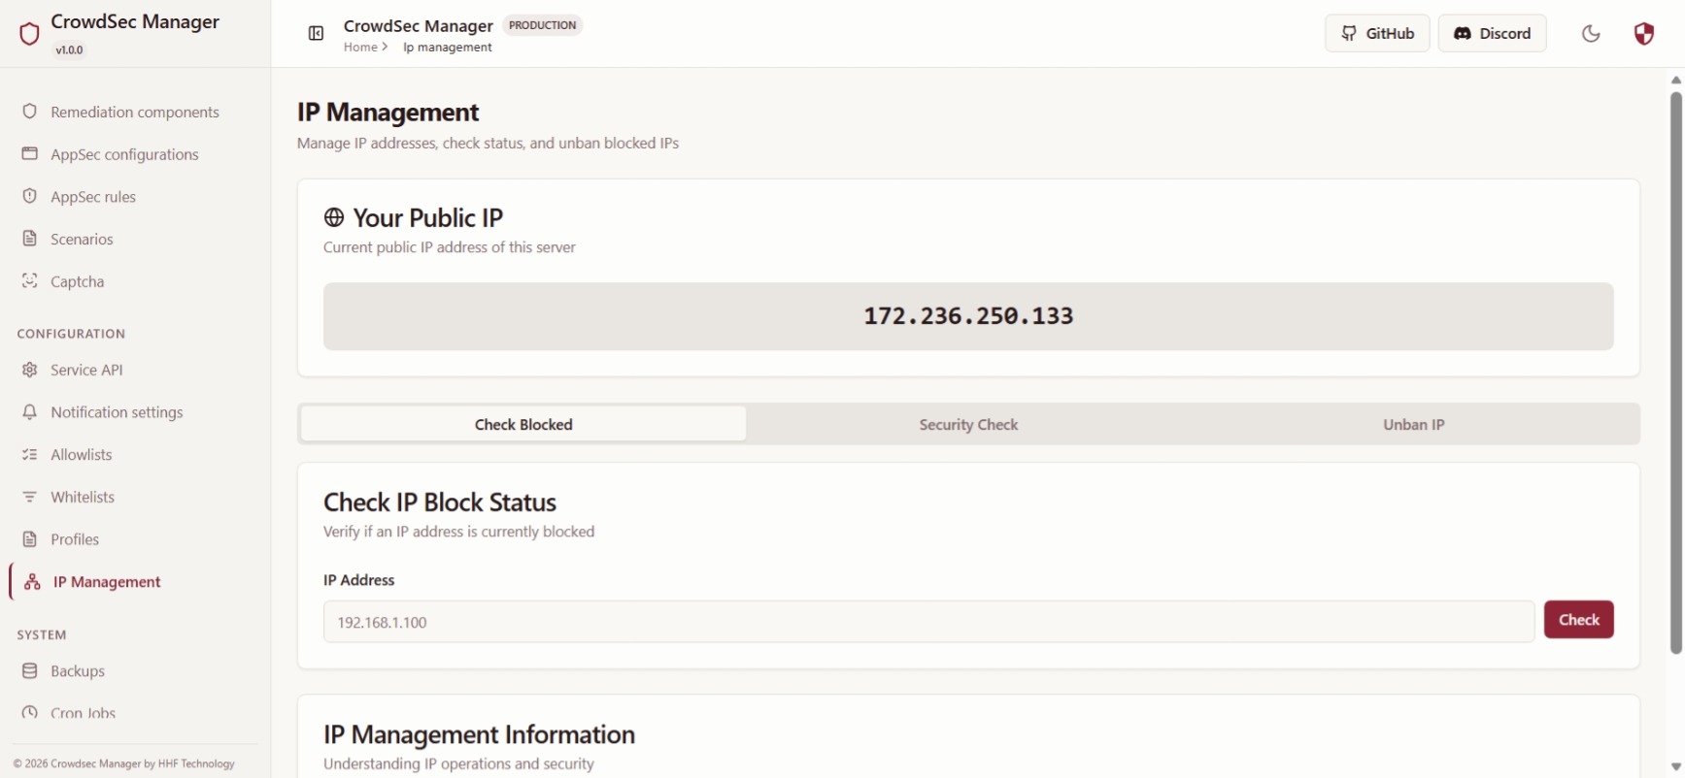1685x778 pixels.
Task: Click the Scenarios document icon
Action: tap(30, 239)
